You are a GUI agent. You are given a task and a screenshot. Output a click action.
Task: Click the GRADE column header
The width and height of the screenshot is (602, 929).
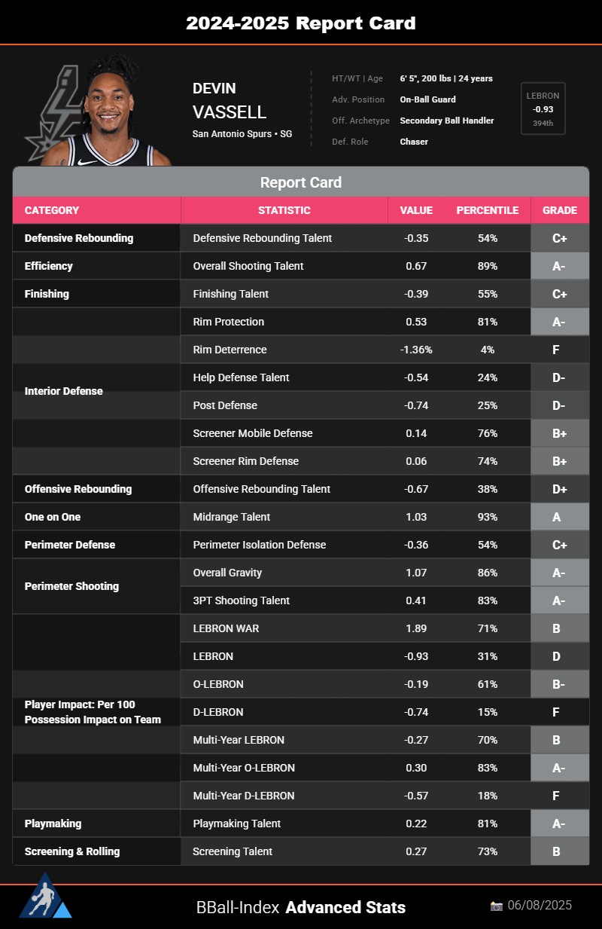[559, 210]
